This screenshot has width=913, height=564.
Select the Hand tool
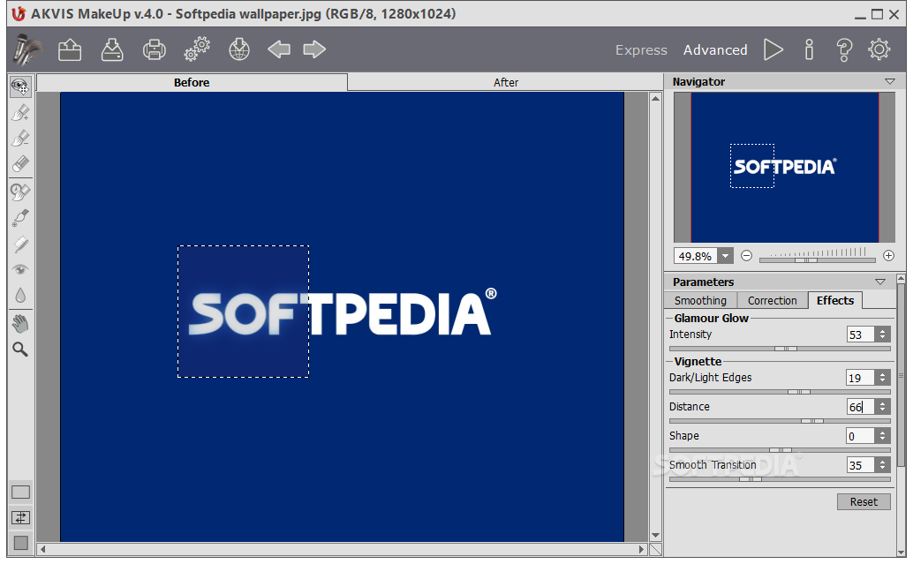click(x=20, y=324)
